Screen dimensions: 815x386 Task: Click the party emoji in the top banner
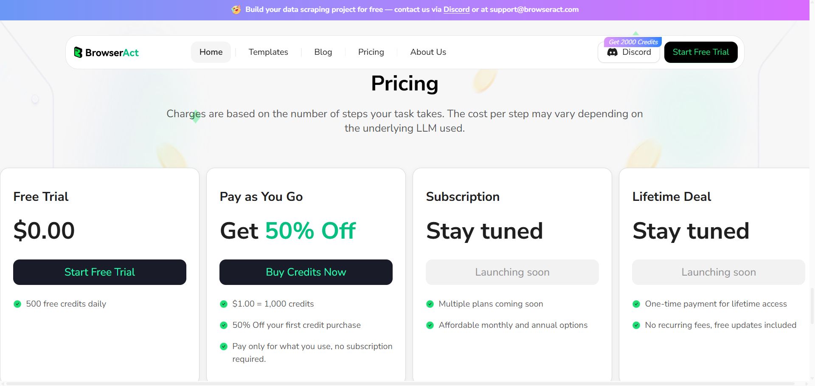[x=236, y=9]
